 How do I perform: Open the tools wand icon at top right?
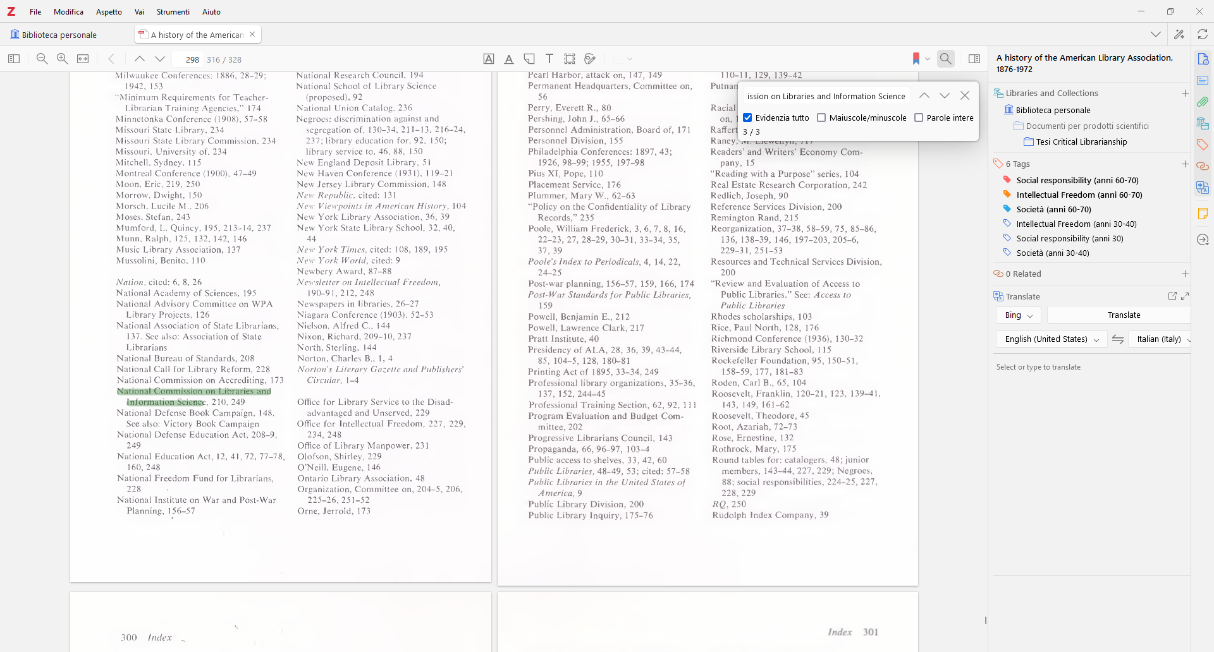pos(1179,35)
